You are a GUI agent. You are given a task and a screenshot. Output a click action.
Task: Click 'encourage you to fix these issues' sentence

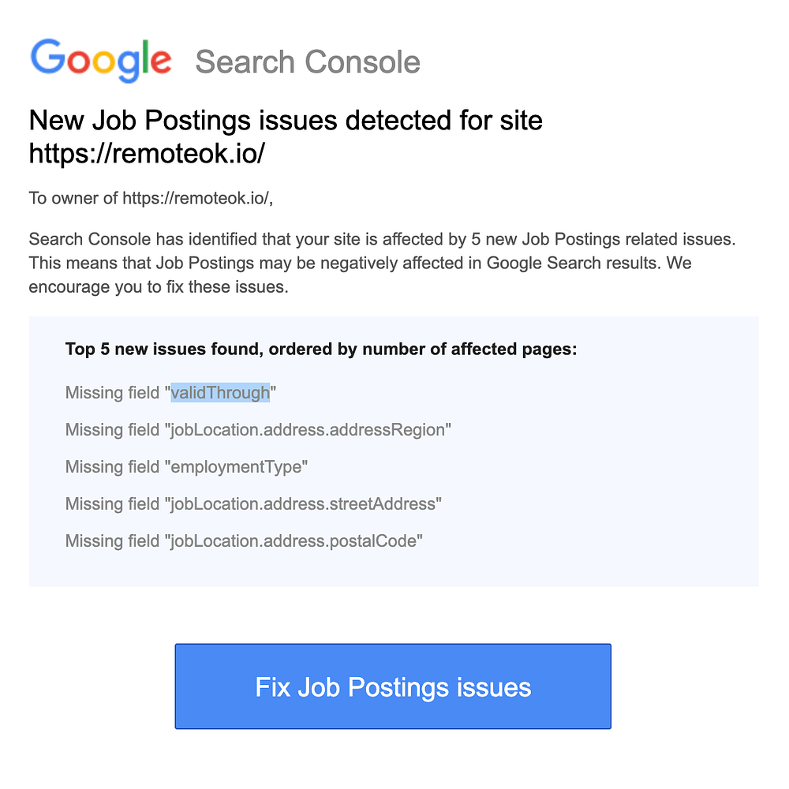click(158, 286)
